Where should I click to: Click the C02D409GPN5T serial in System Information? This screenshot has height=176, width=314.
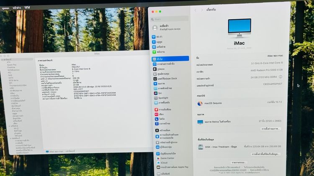[81, 92]
